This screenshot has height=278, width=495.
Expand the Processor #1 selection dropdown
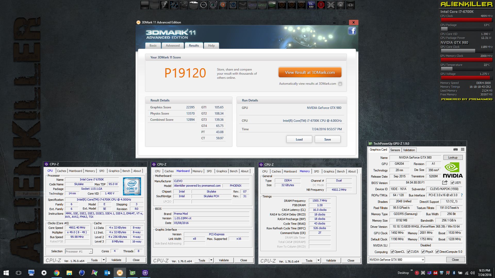(91, 251)
